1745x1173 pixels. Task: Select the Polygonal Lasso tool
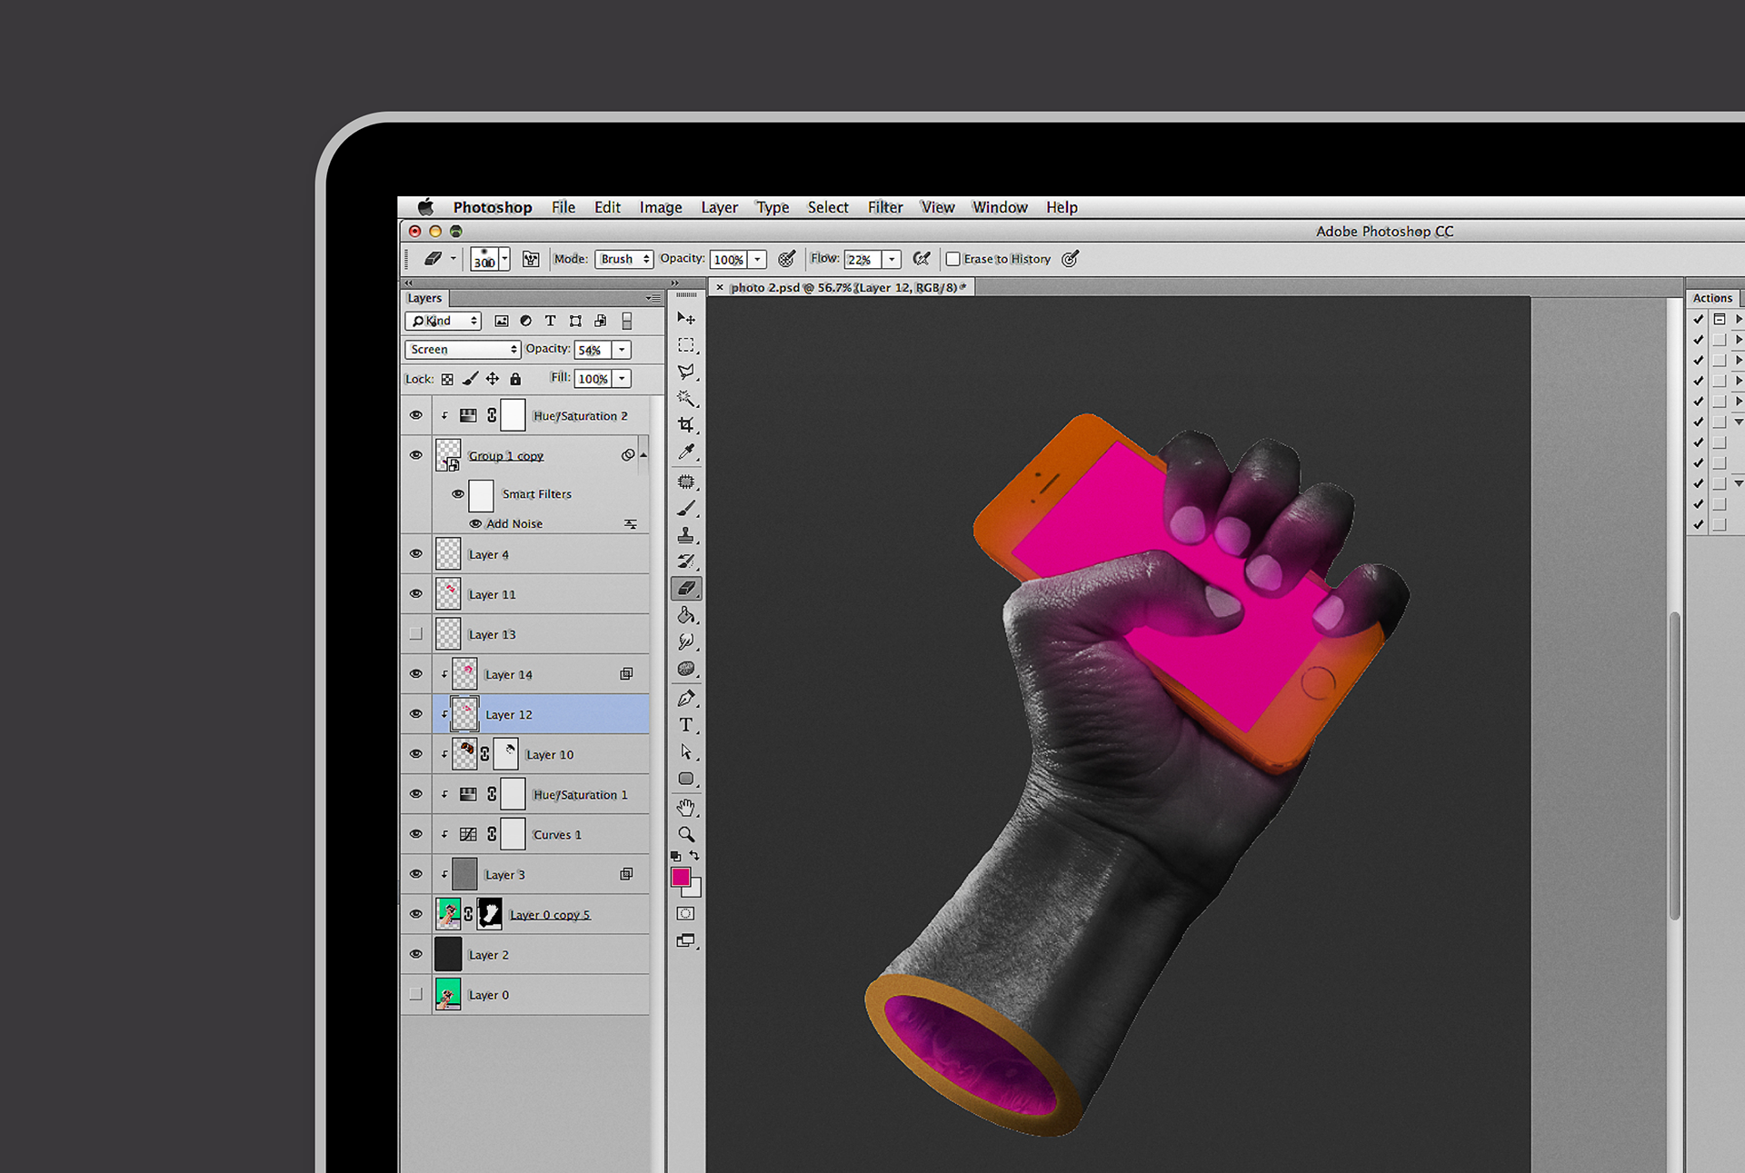686,372
